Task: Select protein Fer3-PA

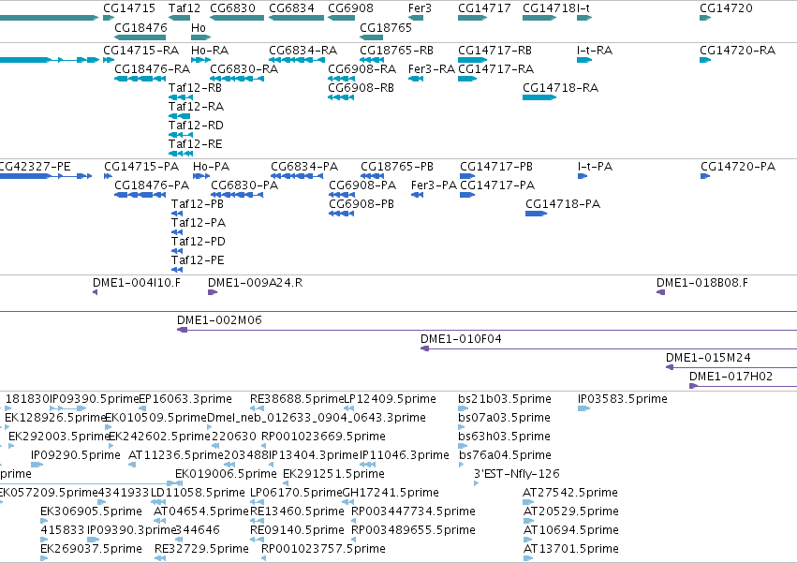Action: pos(434,185)
